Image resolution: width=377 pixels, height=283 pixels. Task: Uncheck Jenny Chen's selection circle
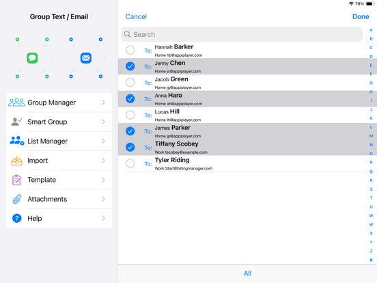click(130, 66)
